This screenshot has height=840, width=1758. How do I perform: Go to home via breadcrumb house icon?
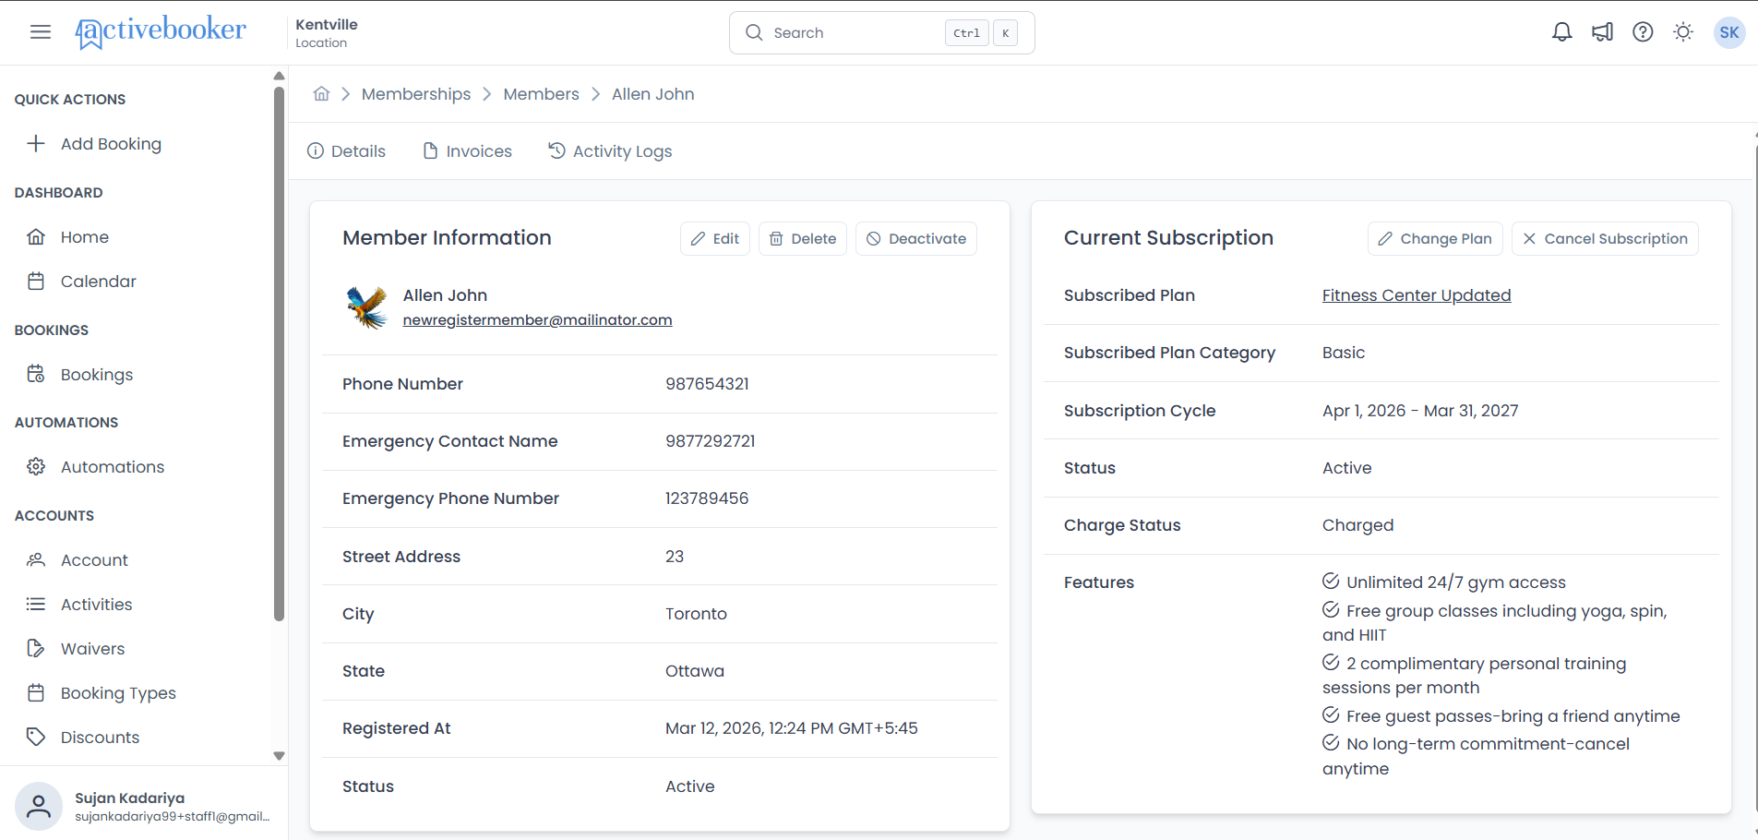click(321, 94)
